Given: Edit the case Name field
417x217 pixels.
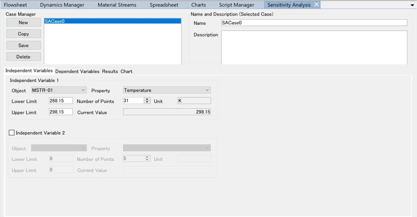Looking at the screenshot, I should tap(314, 23).
